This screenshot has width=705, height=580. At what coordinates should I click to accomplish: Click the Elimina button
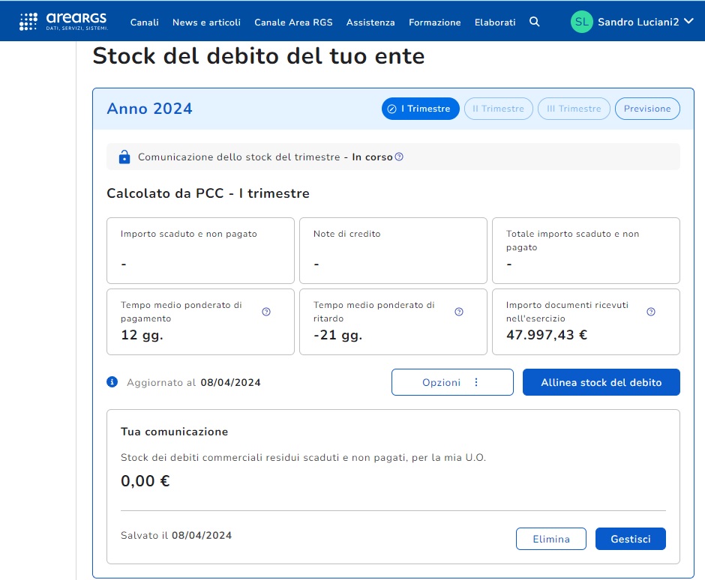tap(550, 539)
